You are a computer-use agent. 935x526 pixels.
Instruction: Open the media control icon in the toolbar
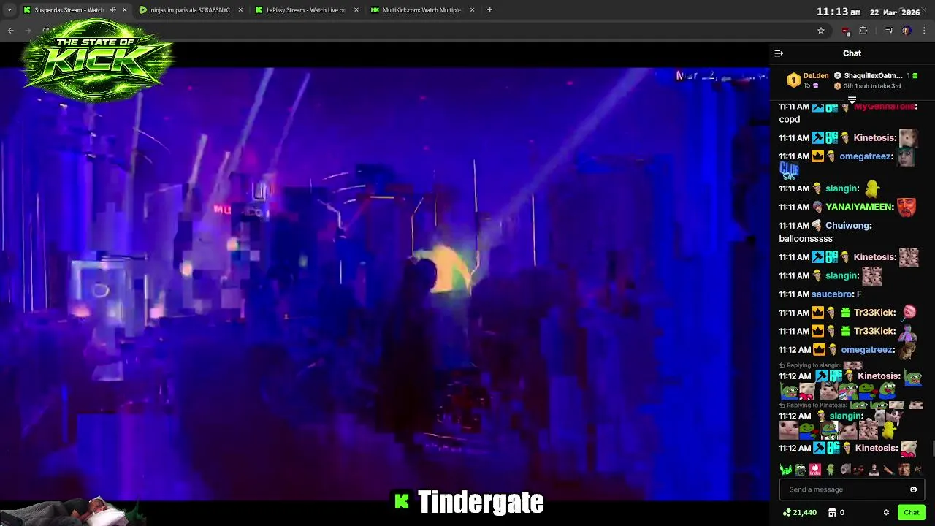pos(889,31)
